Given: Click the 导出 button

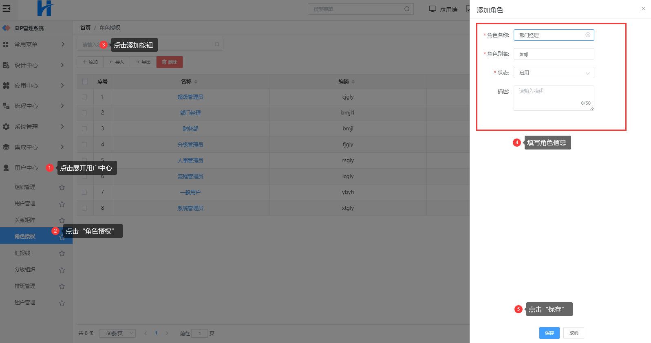Looking at the screenshot, I should point(143,62).
